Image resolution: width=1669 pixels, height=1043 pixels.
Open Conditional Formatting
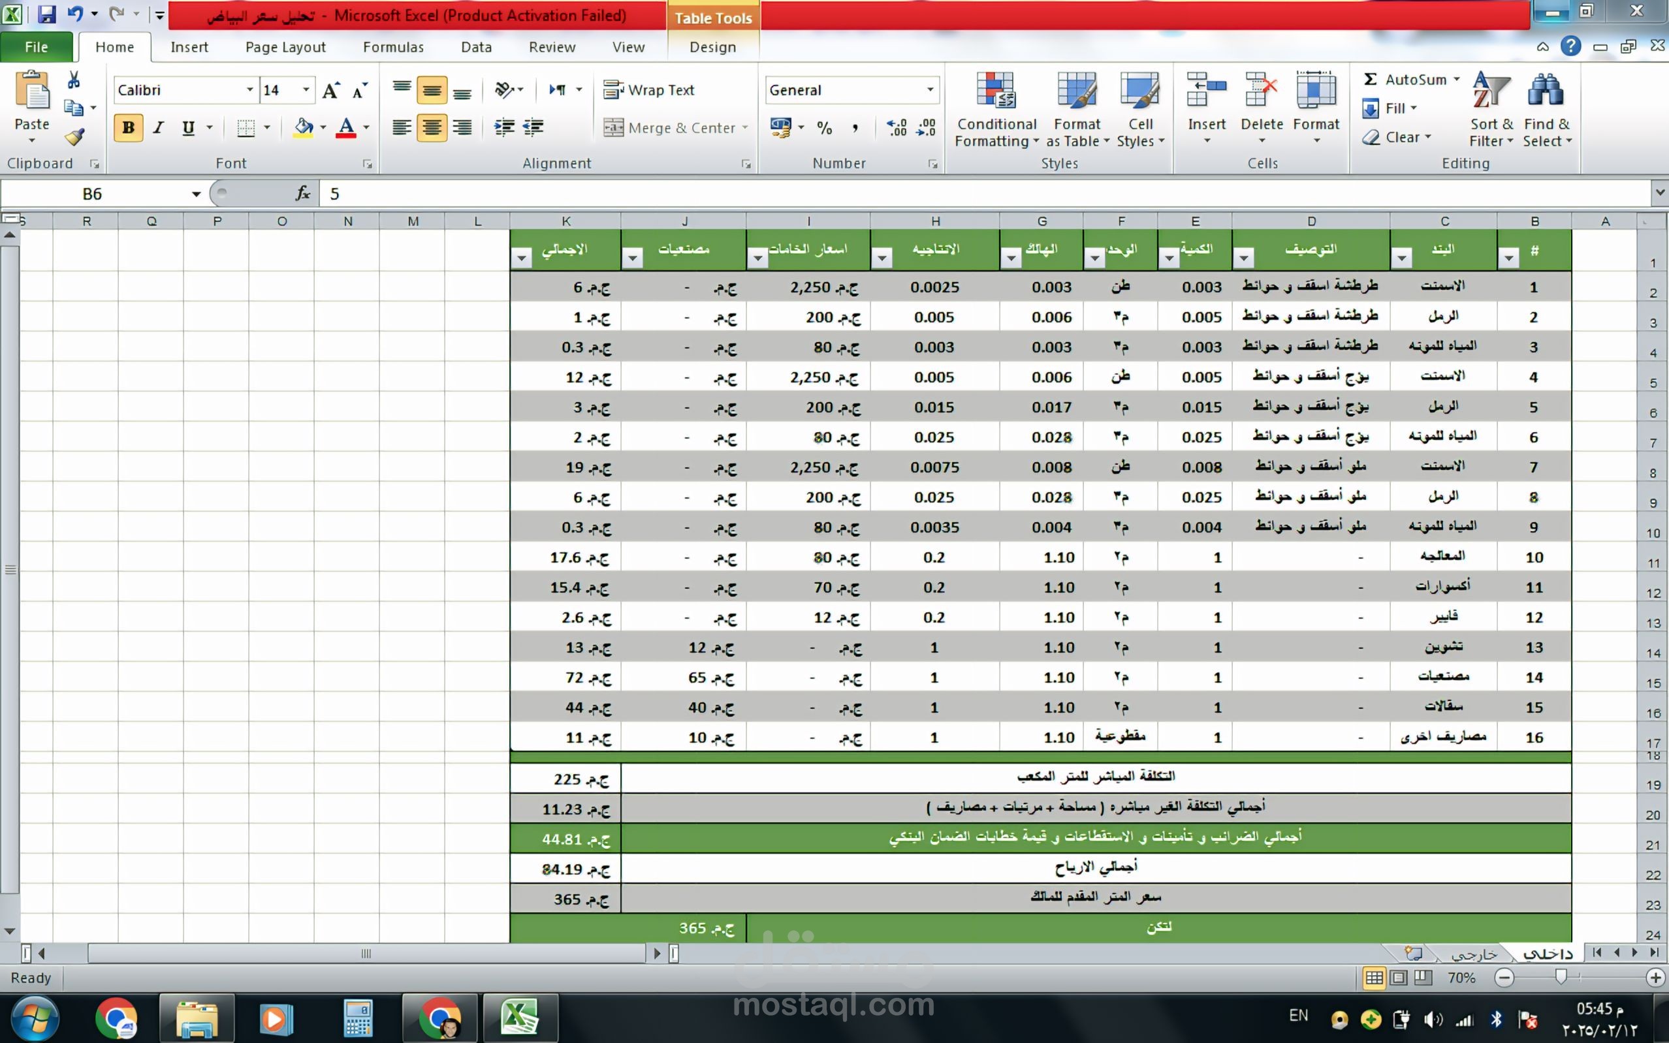coord(996,110)
